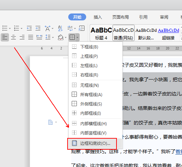Click the distributed alignment icon
The image size is (182, 167).
click(39, 37)
